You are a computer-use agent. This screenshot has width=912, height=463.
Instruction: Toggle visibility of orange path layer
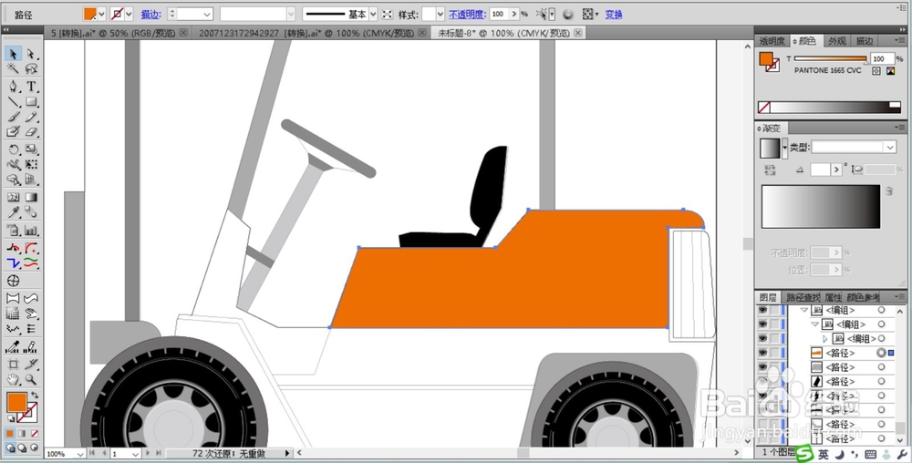coord(762,353)
